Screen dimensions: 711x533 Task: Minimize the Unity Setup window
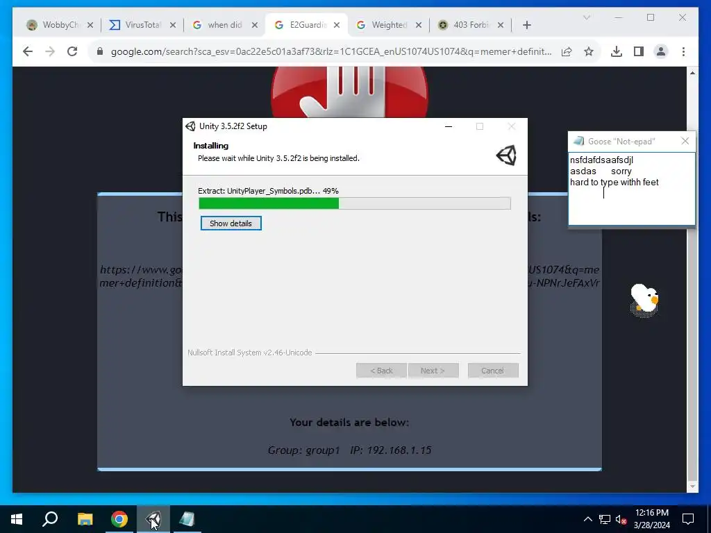click(x=449, y=126)
